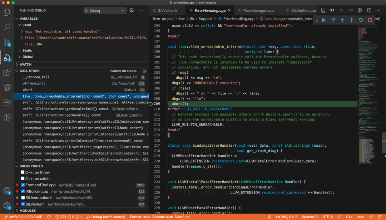This screenshot has width=386, height=220.
Task: Toggle 'C++: on throw' breakpoint checkbox
Action: [23, 172]
